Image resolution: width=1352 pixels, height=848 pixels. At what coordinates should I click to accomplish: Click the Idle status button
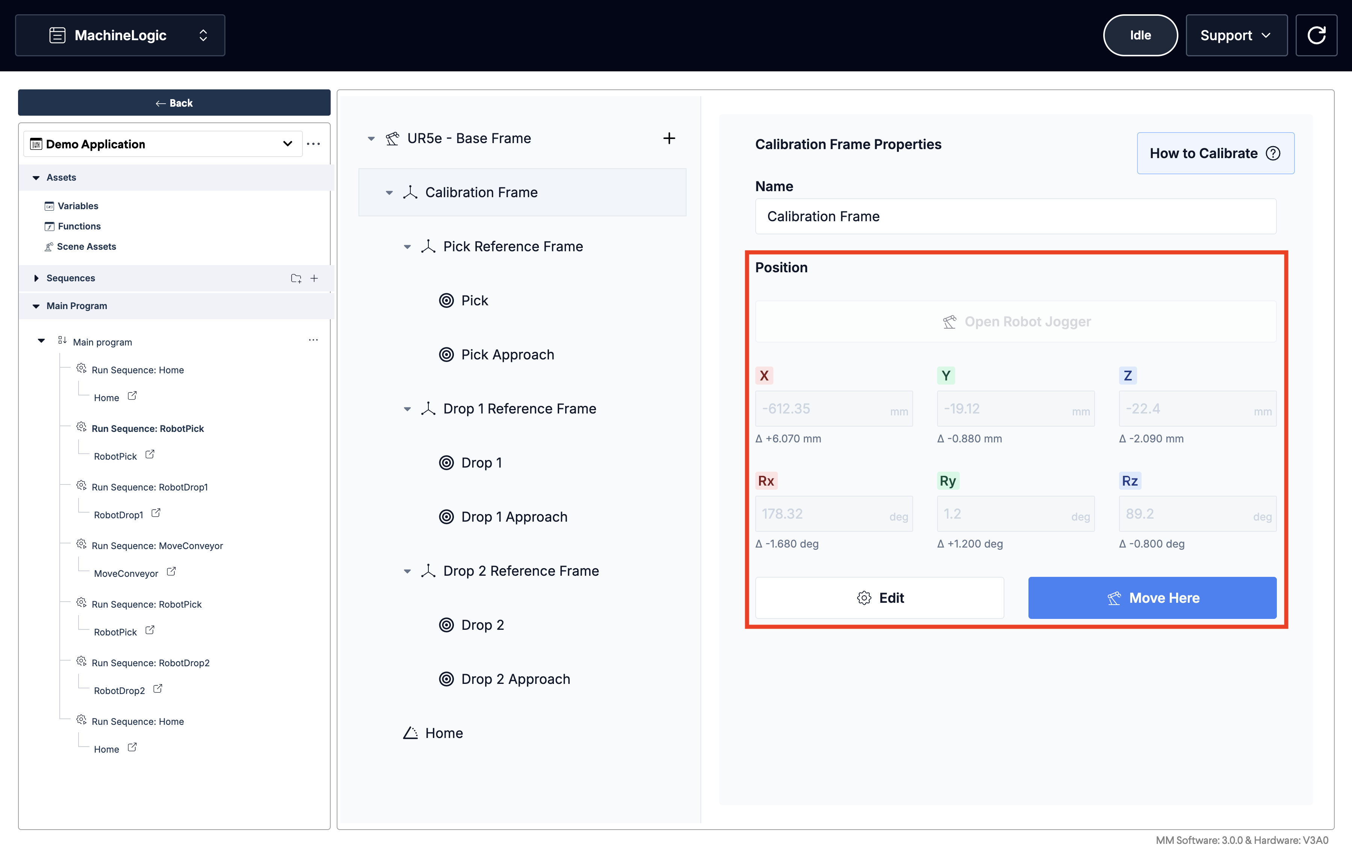click(1140, 35)
